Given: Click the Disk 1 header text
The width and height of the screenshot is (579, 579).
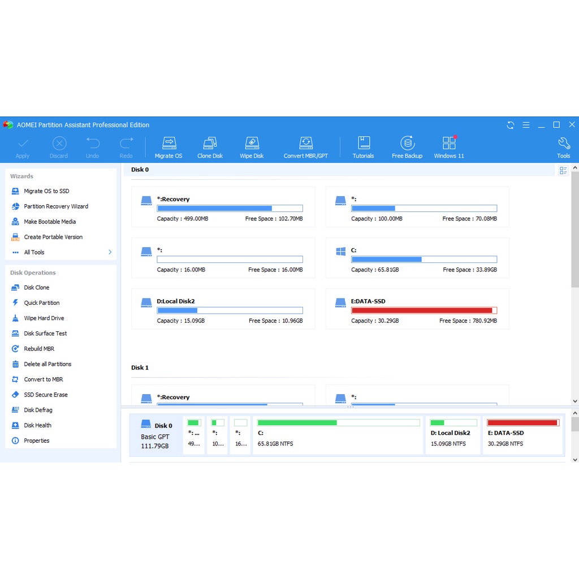Looking at the screenshot, I should [140, 368].
